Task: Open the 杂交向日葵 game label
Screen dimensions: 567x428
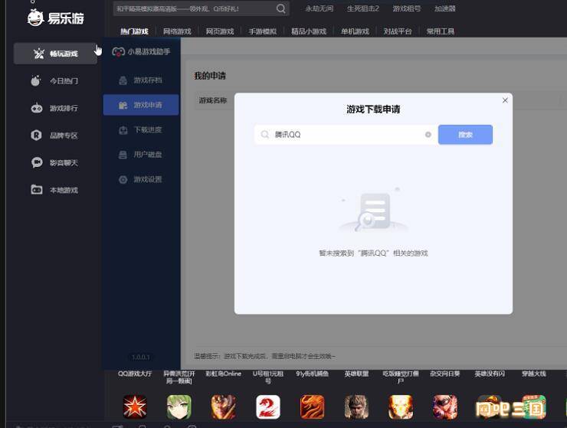Action: [x=444, y=374]
